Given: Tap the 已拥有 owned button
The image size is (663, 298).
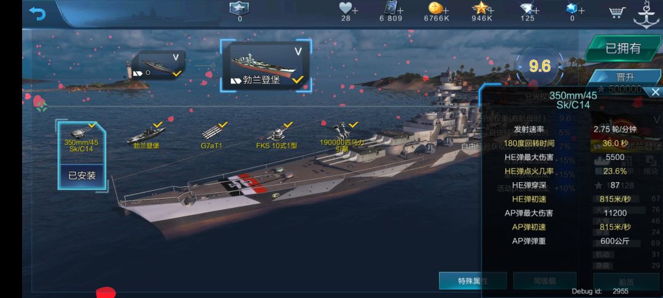Looking at the screenshot, I should tap(623, 48).
